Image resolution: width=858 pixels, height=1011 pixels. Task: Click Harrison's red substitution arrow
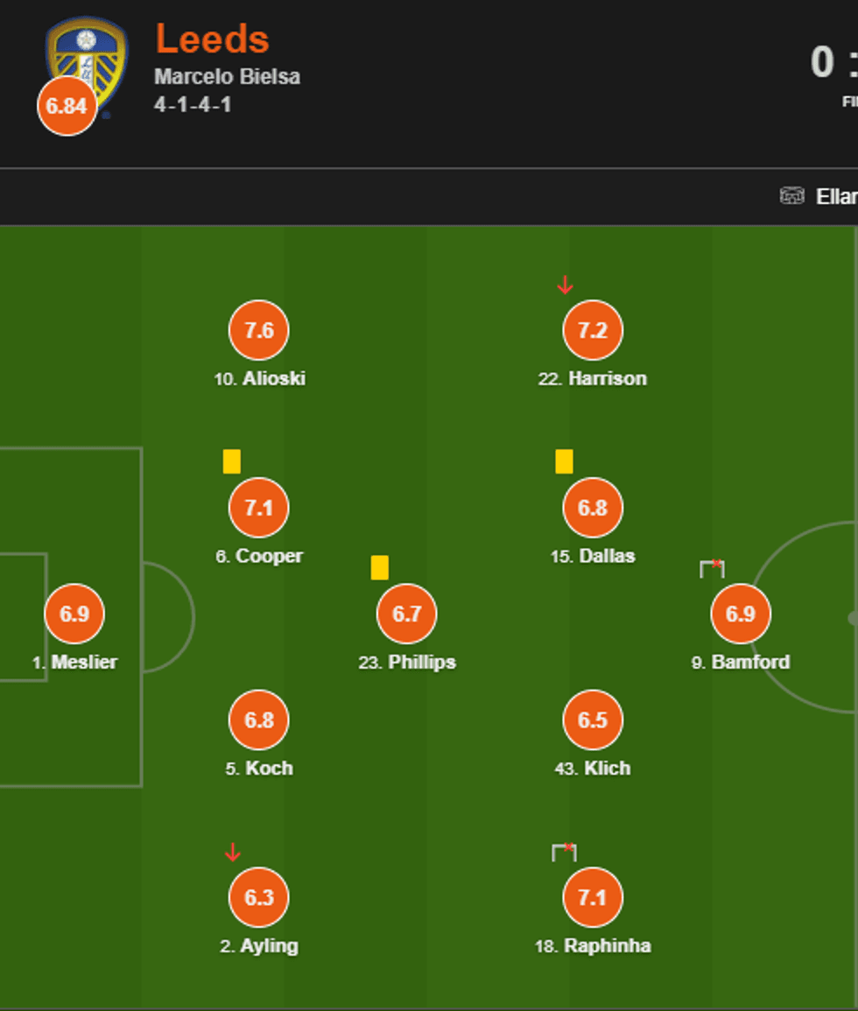pyautogui.click(x=565, y=284)
